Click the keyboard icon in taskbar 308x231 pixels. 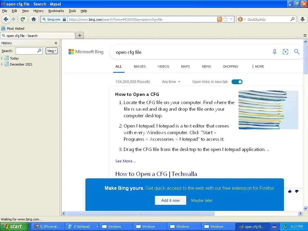pyautogui.click(x=274, y=227)
